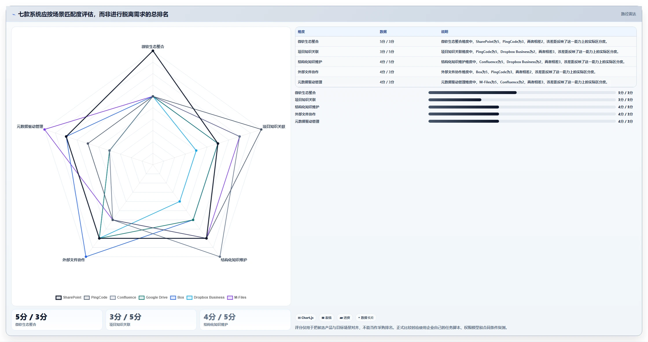Click M-Files purple point on 元数据驱动管理 axis

coord(45,130)
